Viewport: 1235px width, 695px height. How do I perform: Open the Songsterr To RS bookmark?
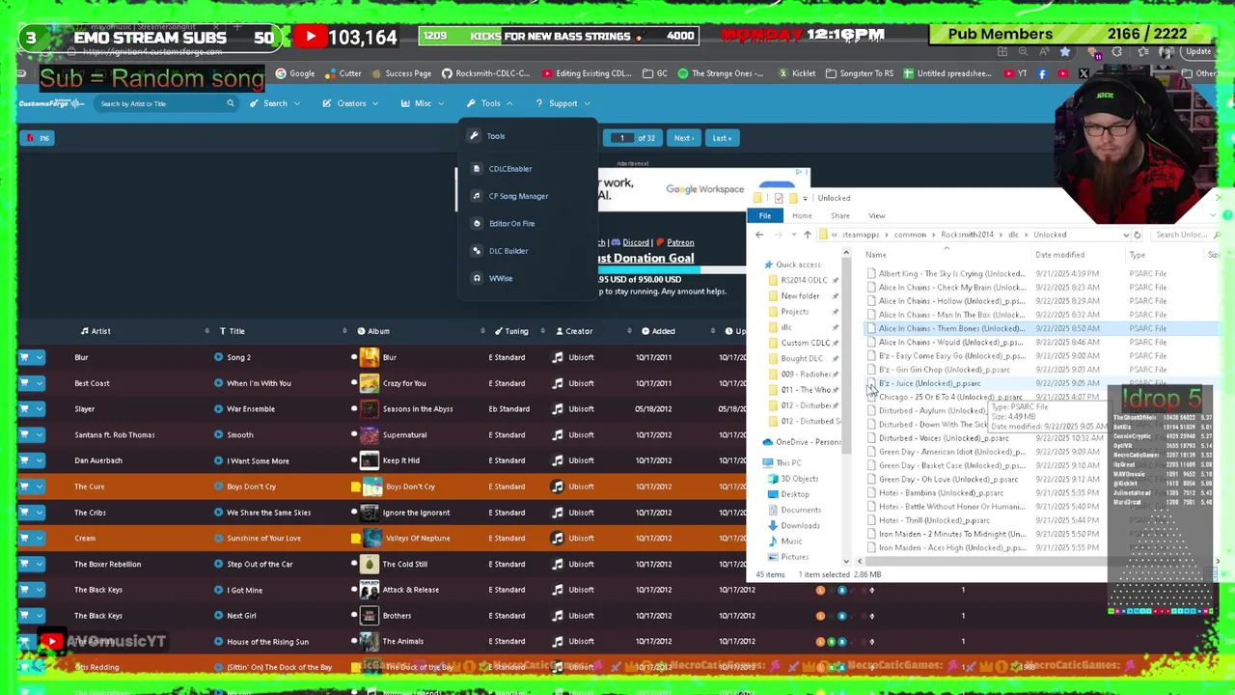(859, 73)
